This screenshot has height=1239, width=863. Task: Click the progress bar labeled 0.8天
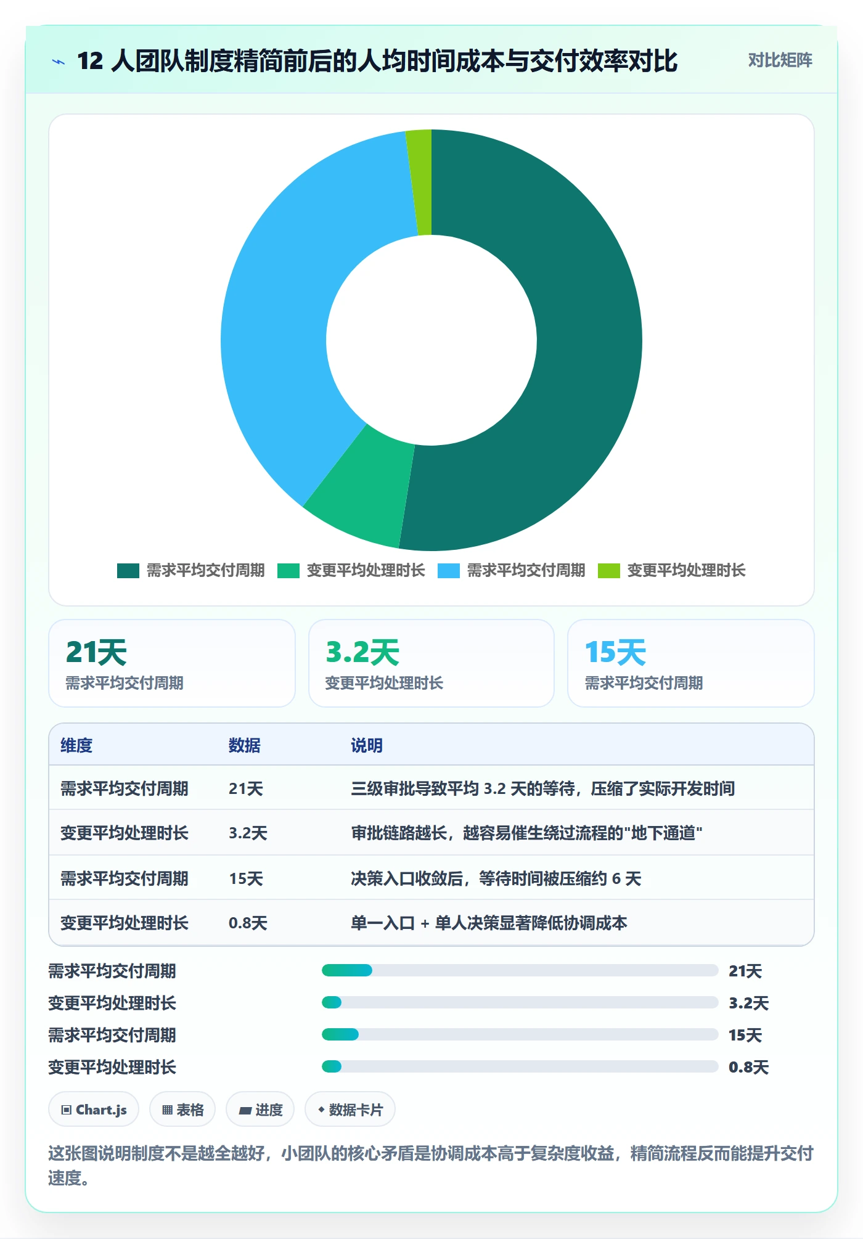[520, 1066]
